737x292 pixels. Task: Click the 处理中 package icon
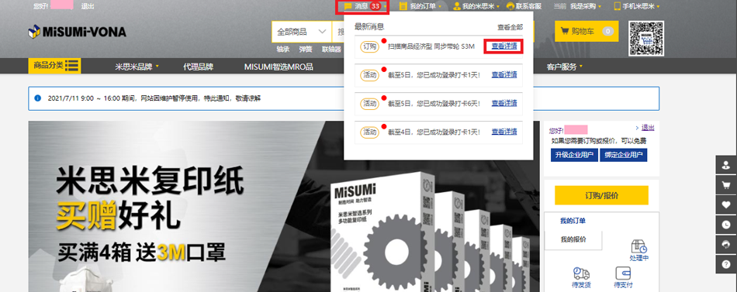[638, 247]
